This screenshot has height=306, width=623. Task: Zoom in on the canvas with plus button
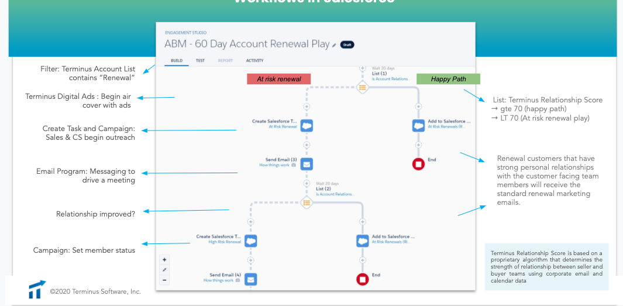tap(164, 260)
